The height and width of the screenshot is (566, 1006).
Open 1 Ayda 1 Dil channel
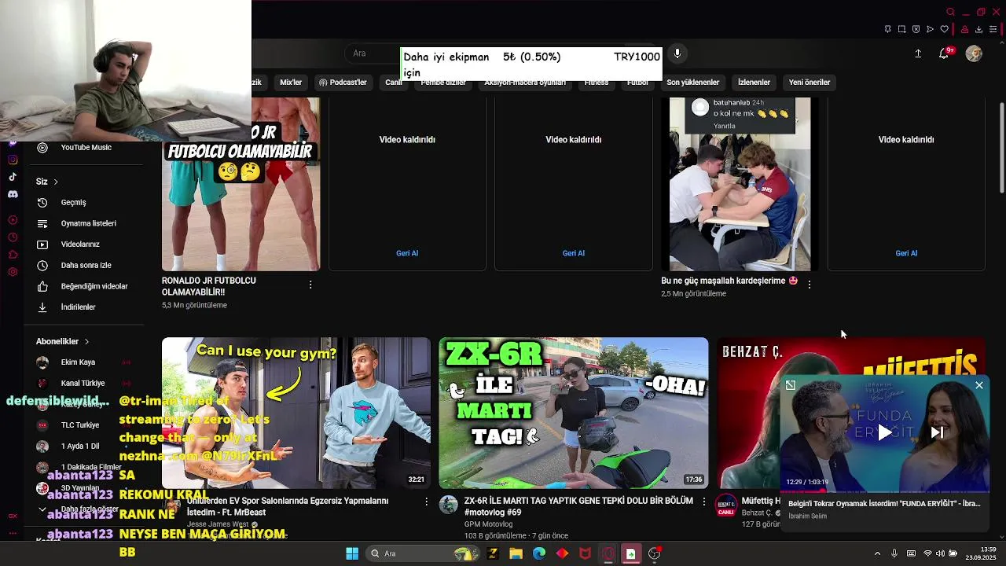[85, 447]
